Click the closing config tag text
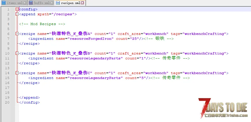This screenshot has height=122, width=251. pyautogui.click(x=29, y=102)
